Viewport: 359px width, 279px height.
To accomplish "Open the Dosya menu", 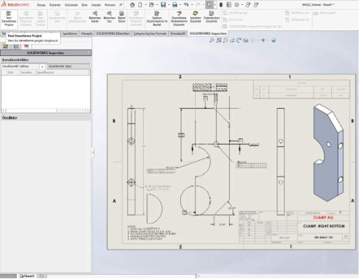I will point(41,4).
